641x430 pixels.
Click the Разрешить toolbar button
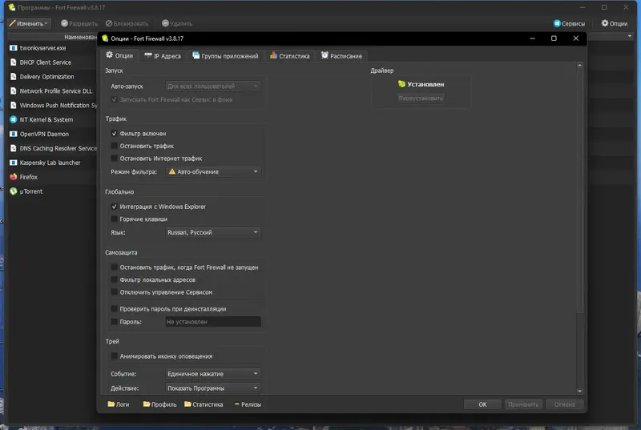79,24
